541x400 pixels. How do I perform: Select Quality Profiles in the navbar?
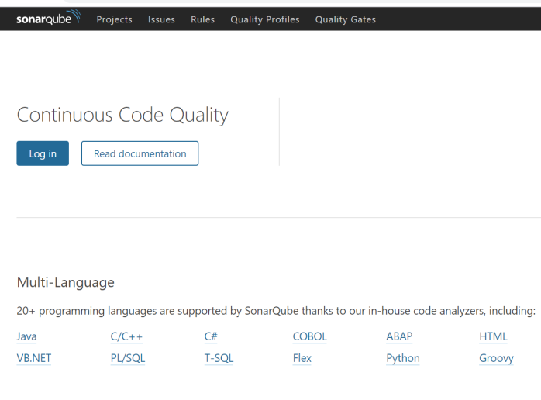265,19
